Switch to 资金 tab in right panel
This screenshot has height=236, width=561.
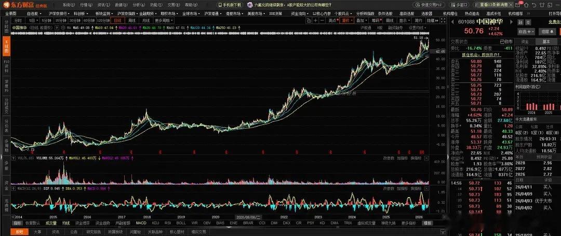(525, 42)
